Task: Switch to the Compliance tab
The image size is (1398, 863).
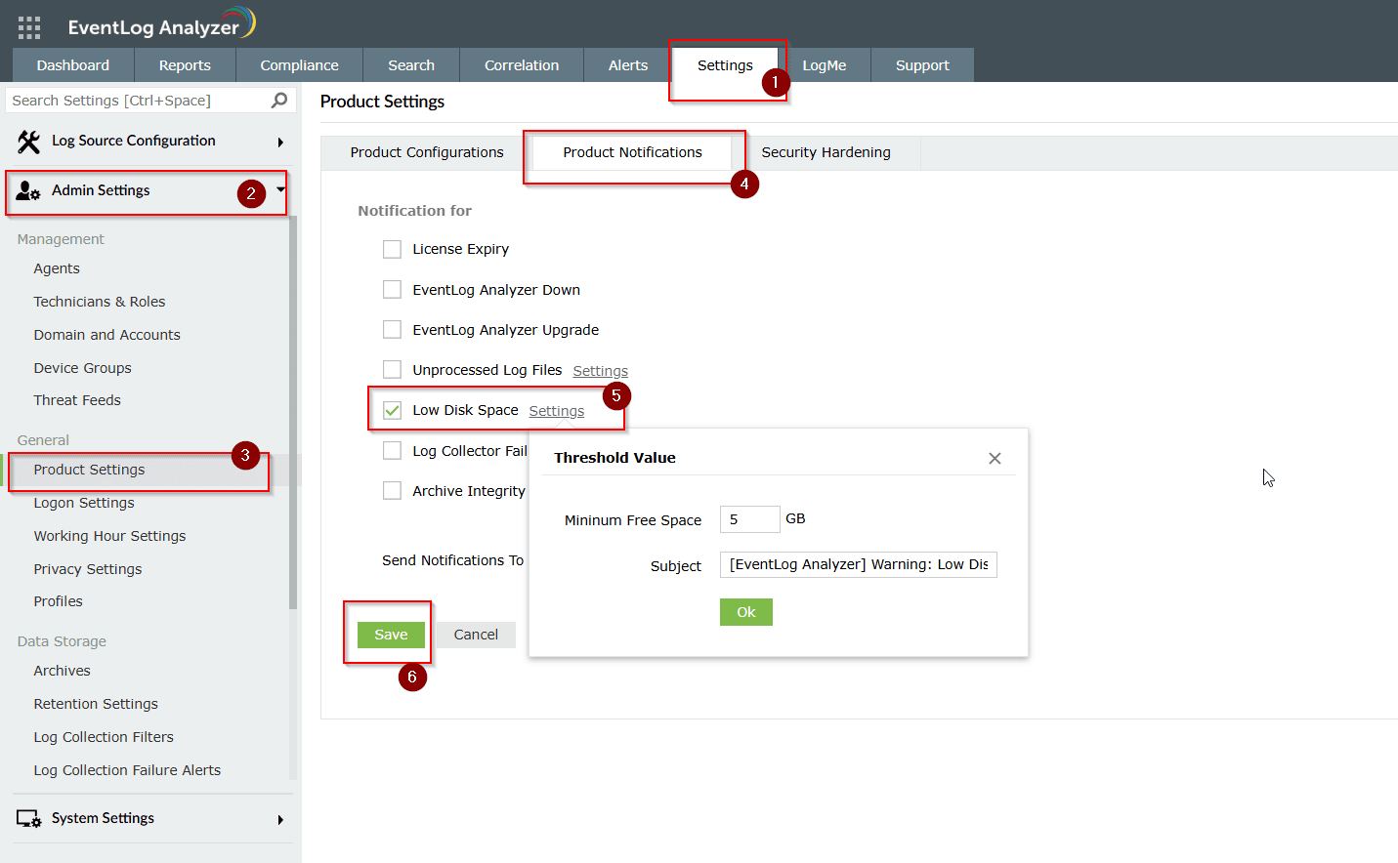Action: click(299, 65)
